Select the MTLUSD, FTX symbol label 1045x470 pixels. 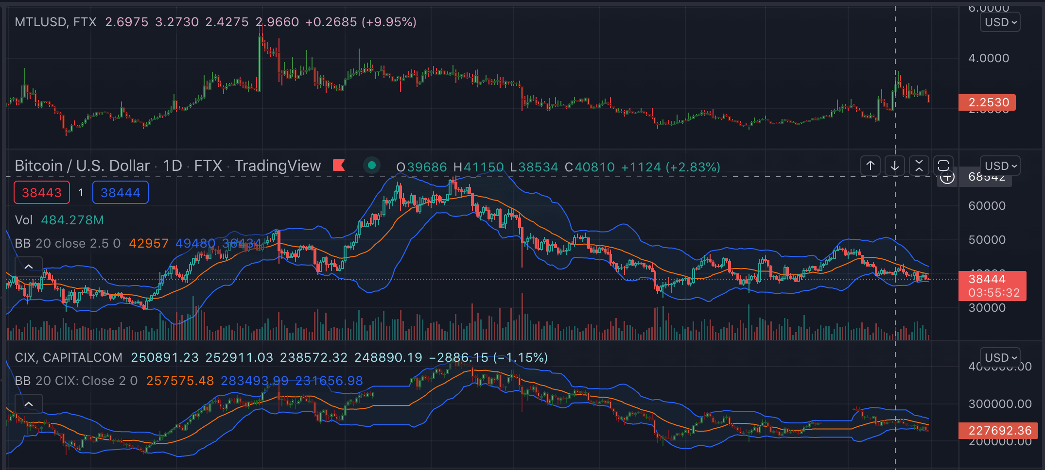[x=55, y=22]
